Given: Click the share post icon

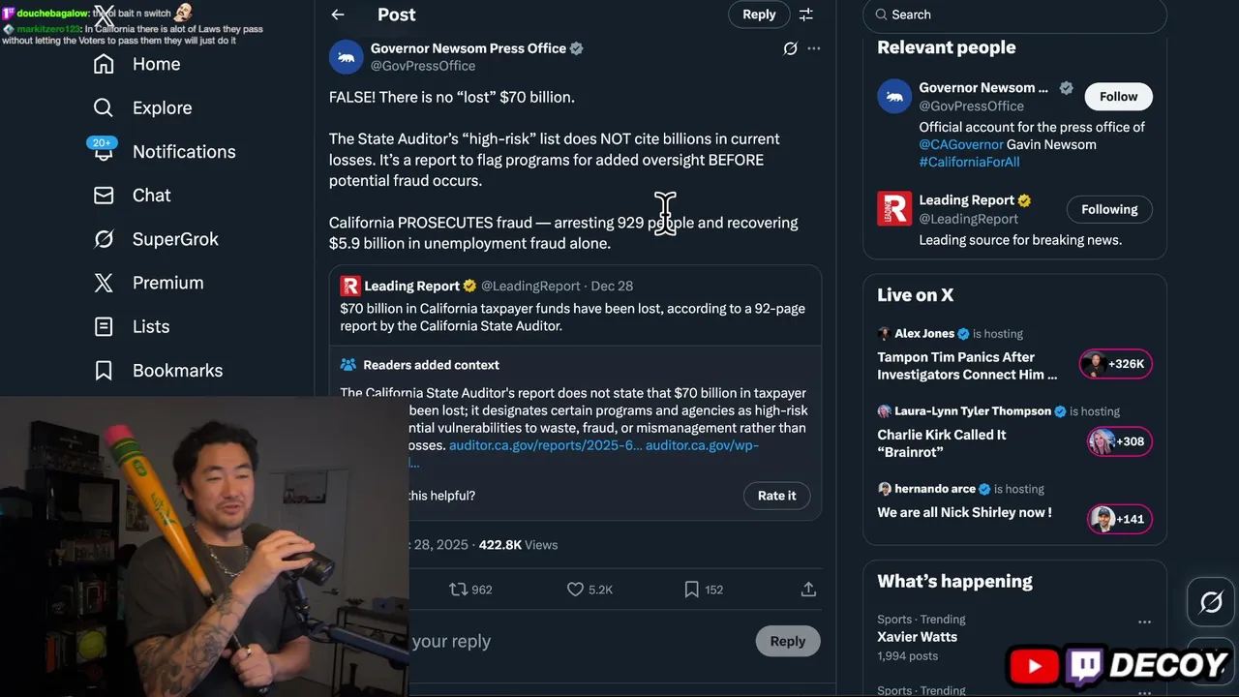Looking at the screenshot, I should 808,589.
